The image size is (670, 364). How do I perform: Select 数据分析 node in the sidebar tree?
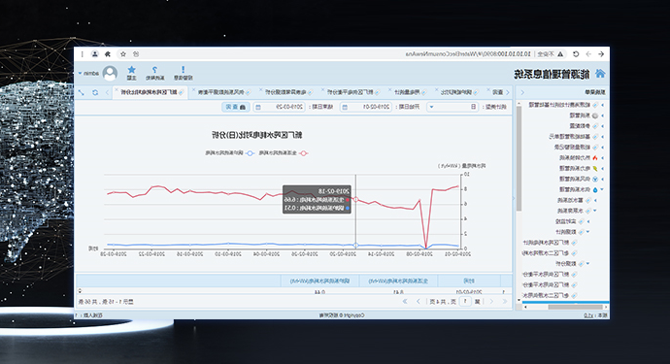[566, 264]
